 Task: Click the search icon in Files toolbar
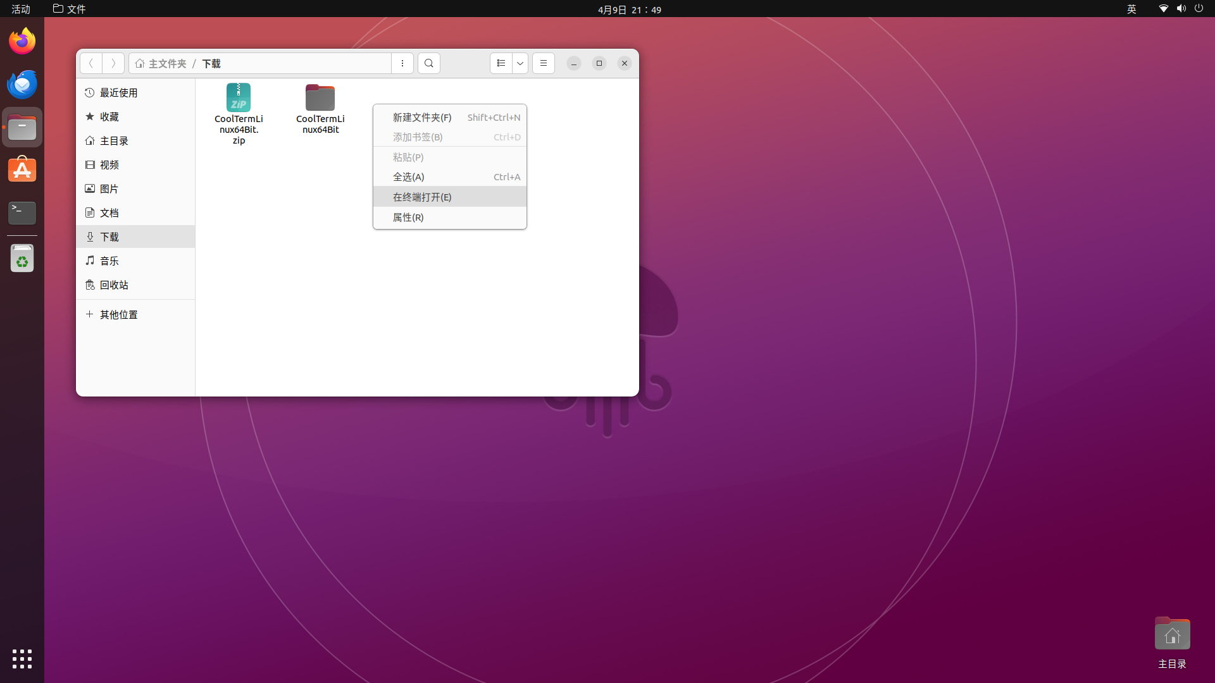click(428, 63)
